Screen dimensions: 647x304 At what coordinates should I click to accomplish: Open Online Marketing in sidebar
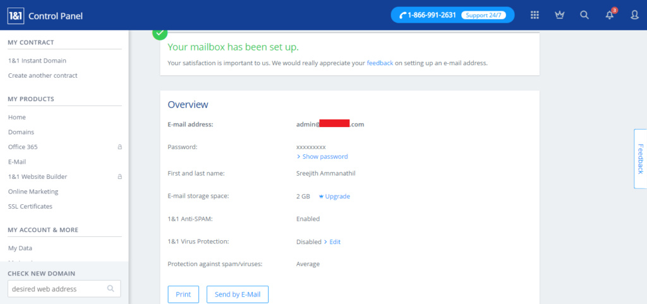pos(33,192)
